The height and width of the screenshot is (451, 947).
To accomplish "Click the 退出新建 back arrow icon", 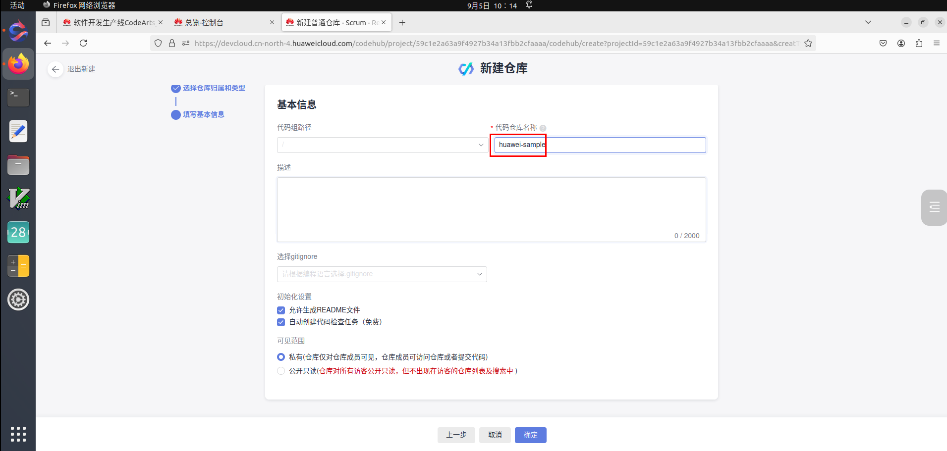I will pos(56,69).
